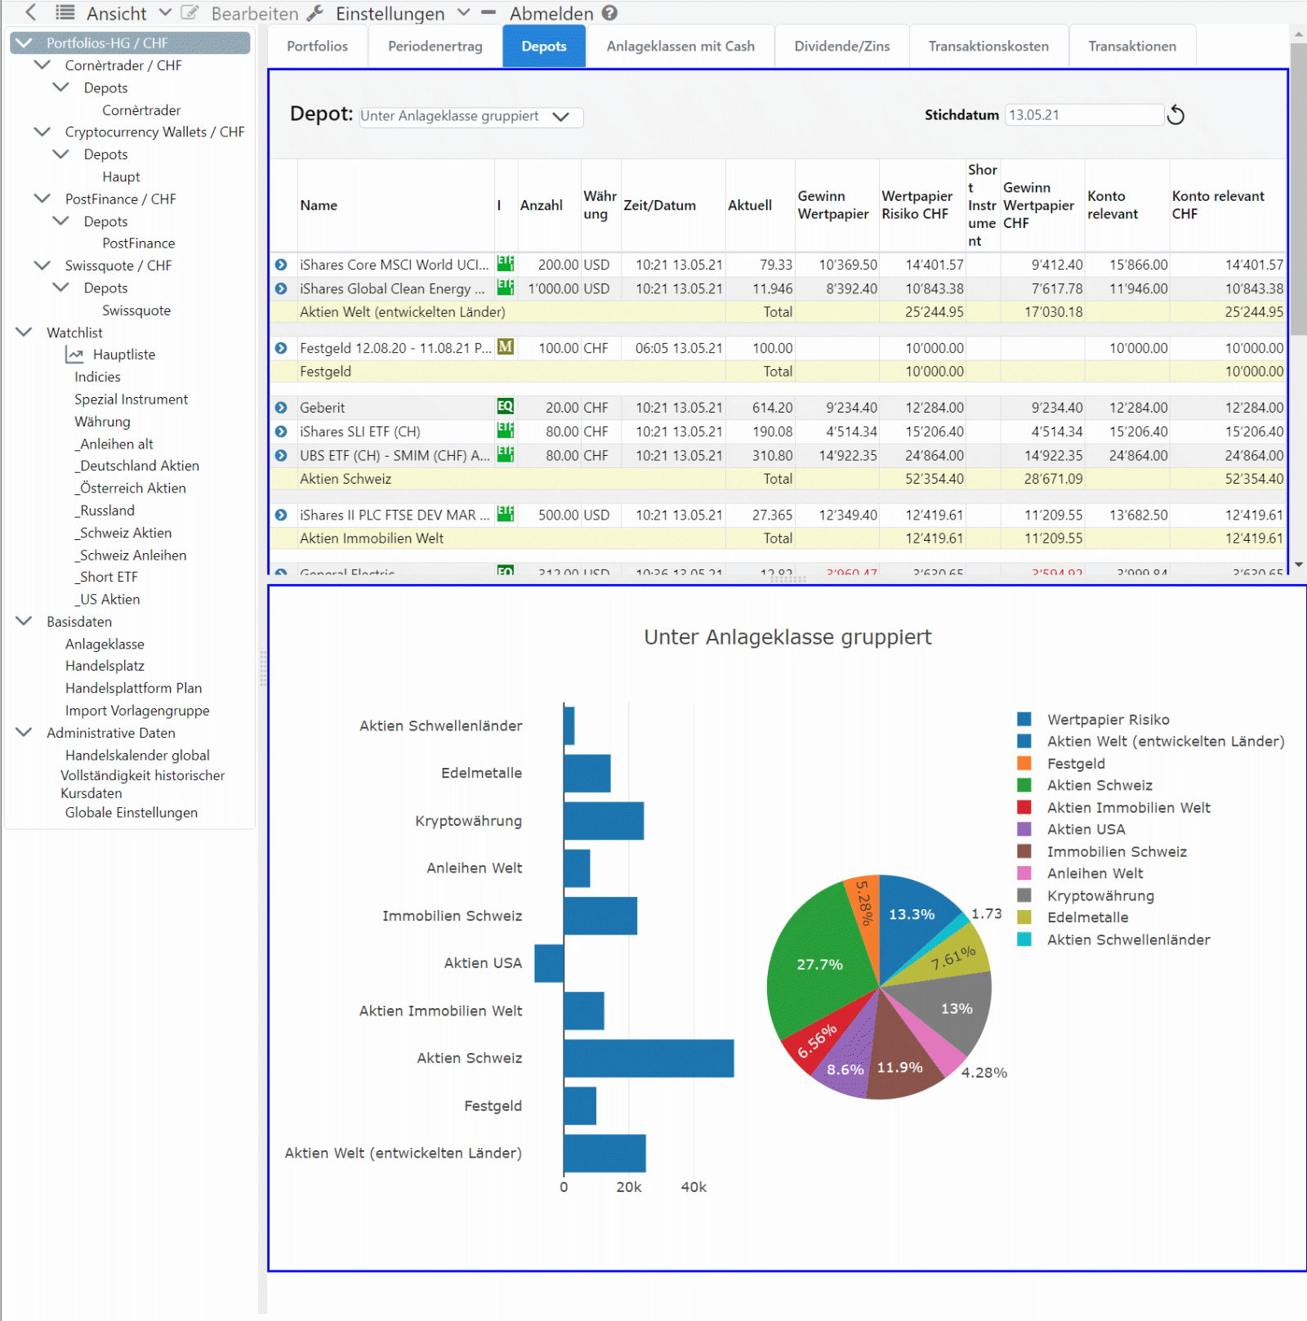Open row details for UBS ETF SMIM
Image resolution: width=1307 pixels, height=1321 pixels.
tap(281, 456)
